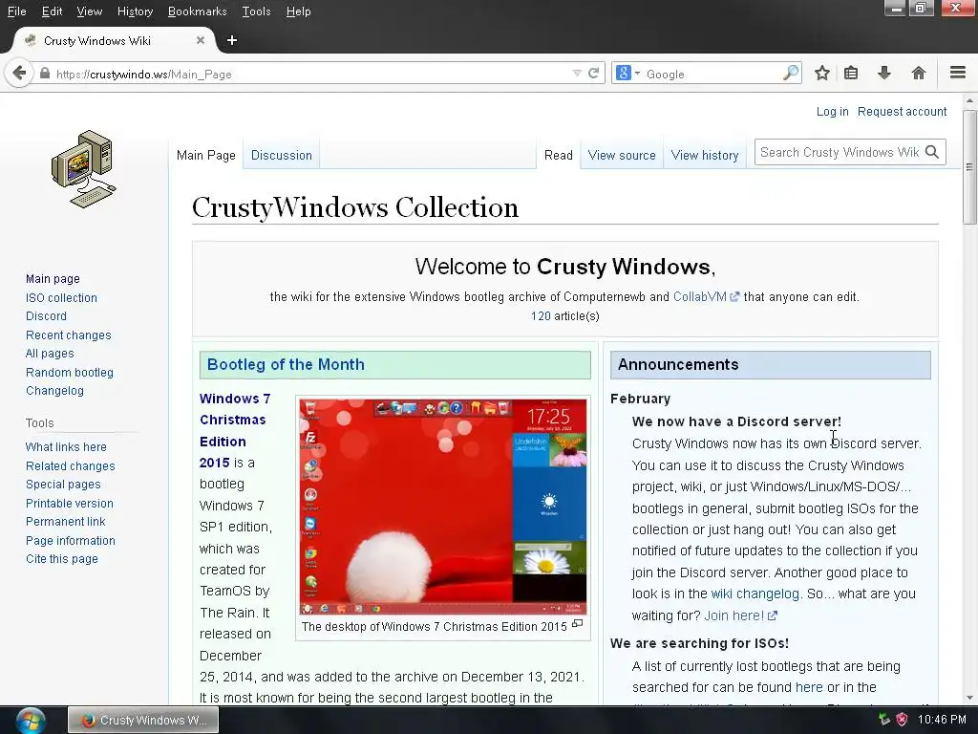
Task: Open What links here tool
Action: [x=66, y=447]
